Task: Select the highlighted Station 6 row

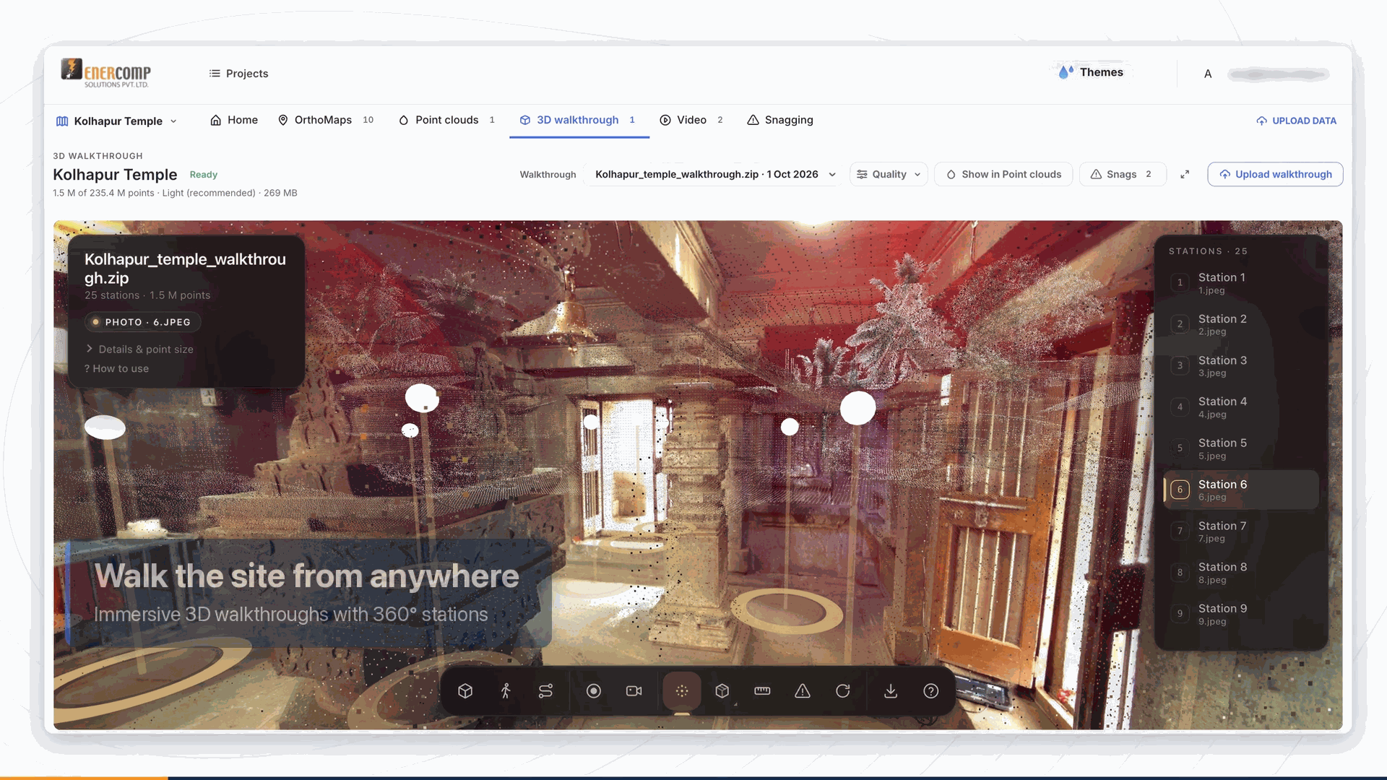Action: point(1241,490)
